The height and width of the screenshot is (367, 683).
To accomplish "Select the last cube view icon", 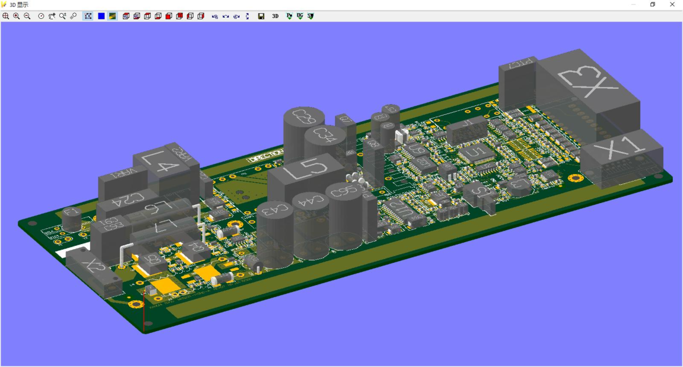I will [x=201, y=16].
